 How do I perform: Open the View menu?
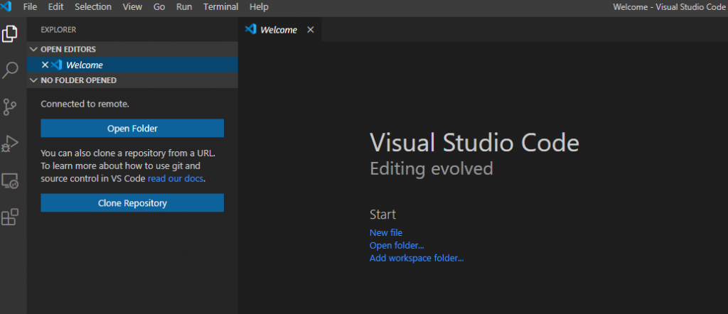pyautogui.click(x=133, y=7)
